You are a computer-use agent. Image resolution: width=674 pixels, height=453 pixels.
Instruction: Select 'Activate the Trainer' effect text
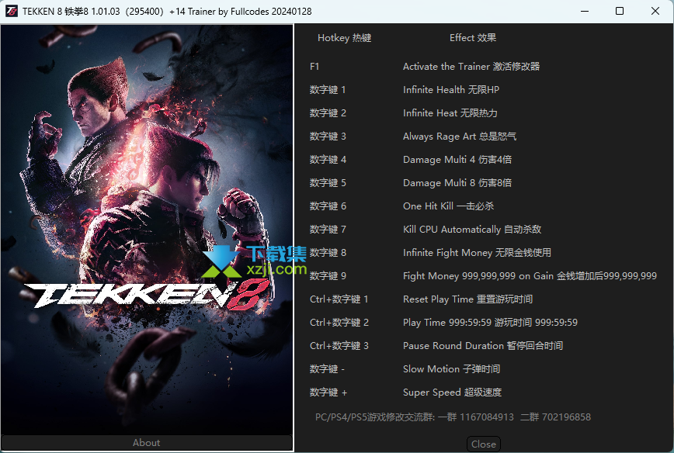coord(471,67)
